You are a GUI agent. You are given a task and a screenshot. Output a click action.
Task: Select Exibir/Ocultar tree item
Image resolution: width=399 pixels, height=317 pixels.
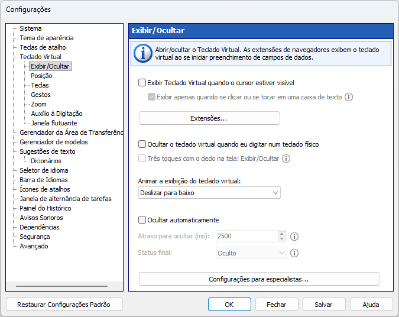click(x=50, y=66)
